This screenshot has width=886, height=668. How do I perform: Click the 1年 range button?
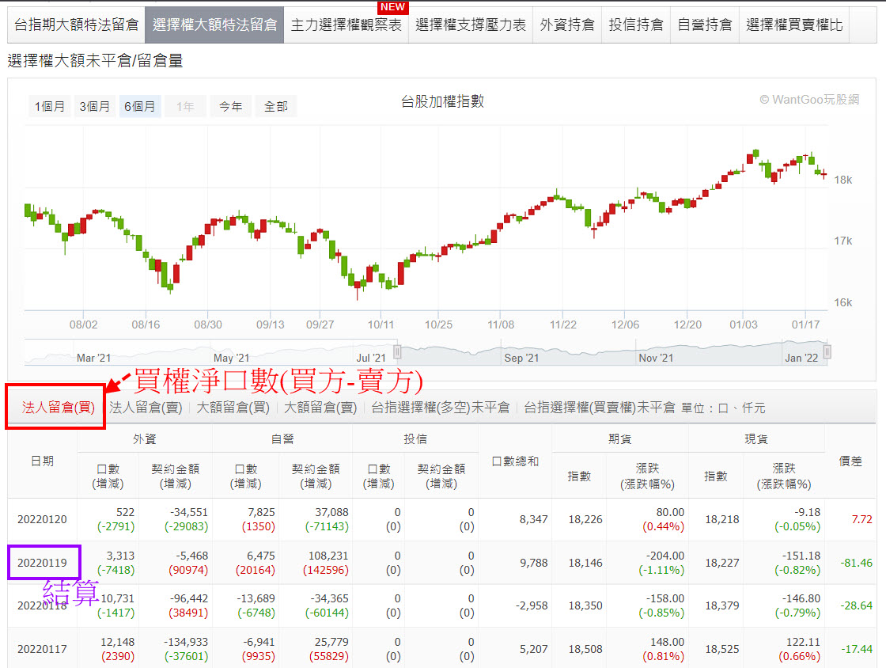click(184, 106)
